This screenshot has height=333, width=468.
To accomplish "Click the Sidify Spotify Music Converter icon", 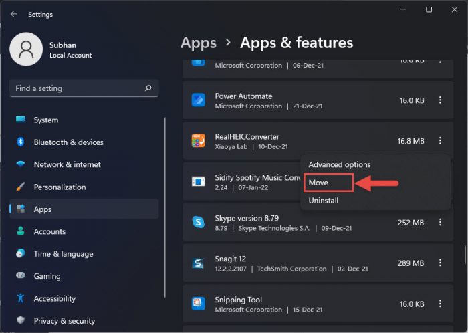I will click(198, 181).
